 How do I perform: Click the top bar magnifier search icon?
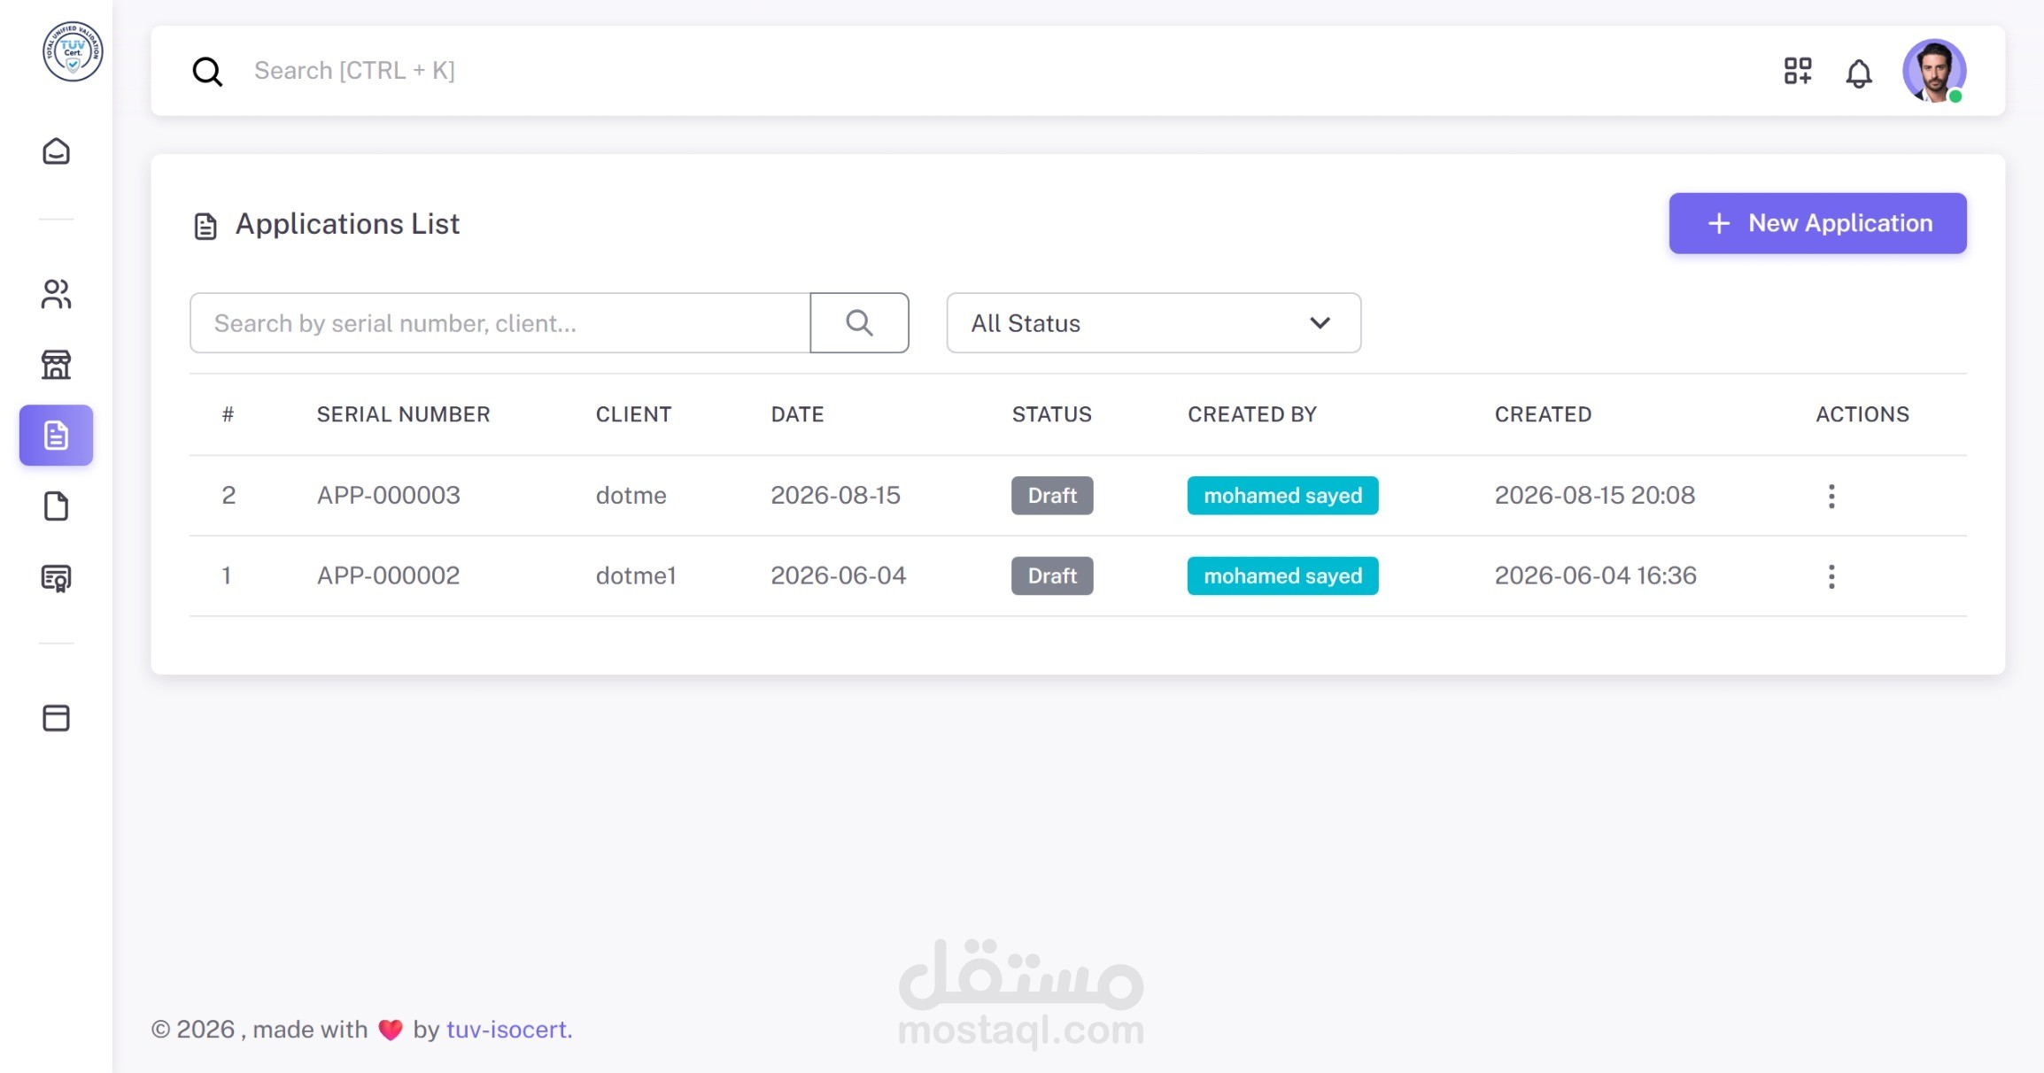click(208, 71)
